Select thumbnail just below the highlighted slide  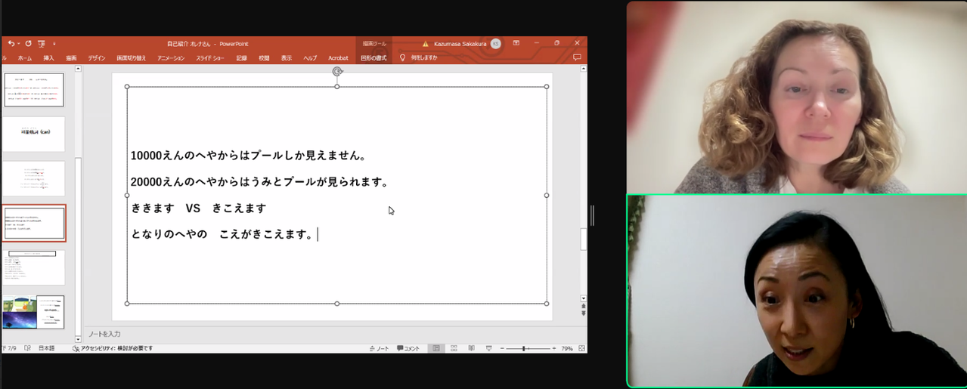tap(34, 267)
